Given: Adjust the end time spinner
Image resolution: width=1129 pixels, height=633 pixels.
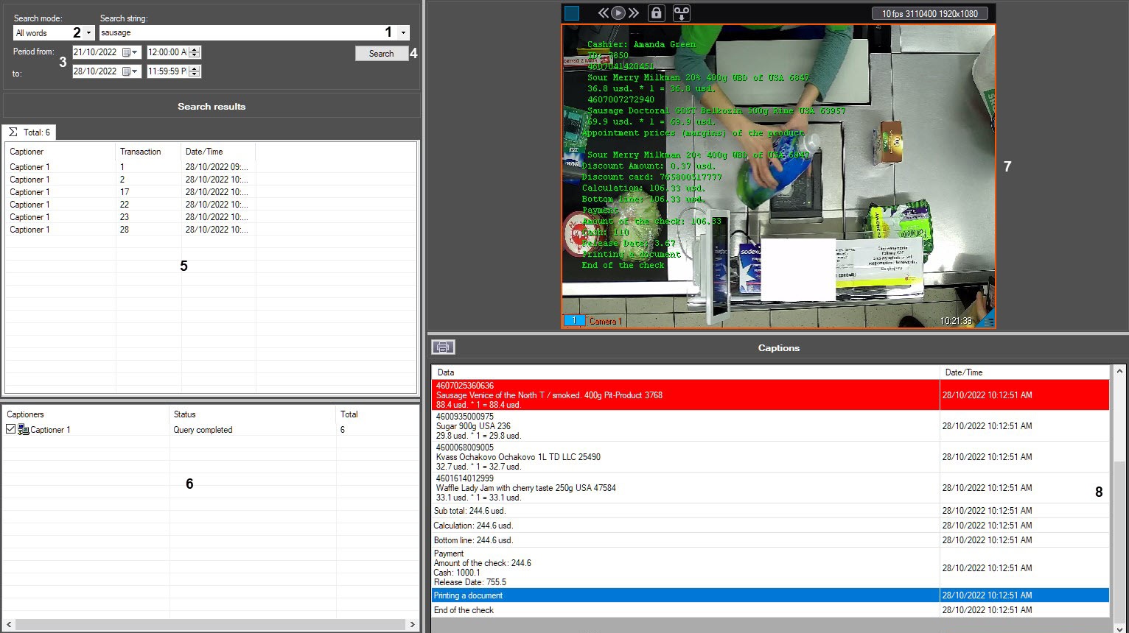Looking at the screenshot, I should point(195,71).
